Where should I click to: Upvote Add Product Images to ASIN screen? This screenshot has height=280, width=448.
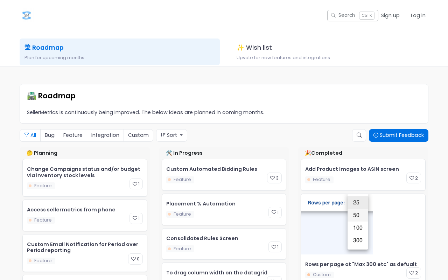pos(414,178)
